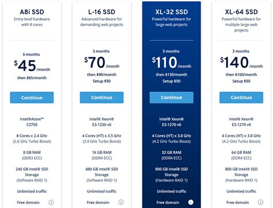The height and width of the screenshot is (208, 273).
Task: Click the $140/month price of XL-64
Action: point(241,63)
